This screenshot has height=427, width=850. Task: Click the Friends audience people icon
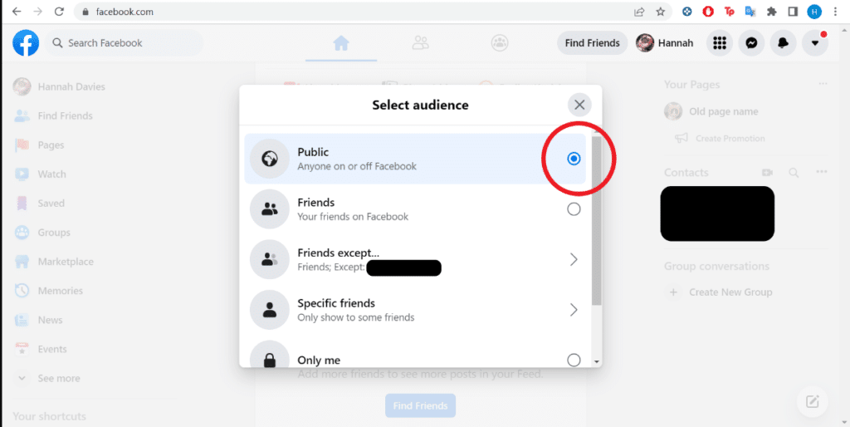point(270,209)
